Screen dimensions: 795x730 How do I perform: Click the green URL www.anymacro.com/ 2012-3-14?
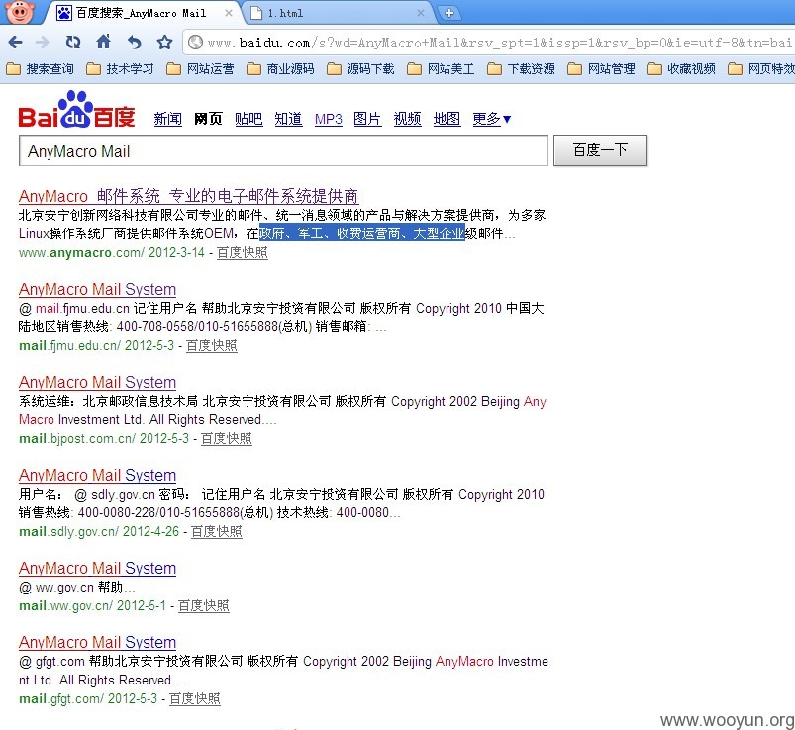[112, 252]
